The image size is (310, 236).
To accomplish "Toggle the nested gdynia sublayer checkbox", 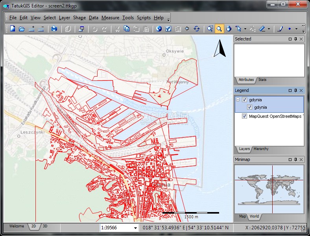I will coord(249,107).
